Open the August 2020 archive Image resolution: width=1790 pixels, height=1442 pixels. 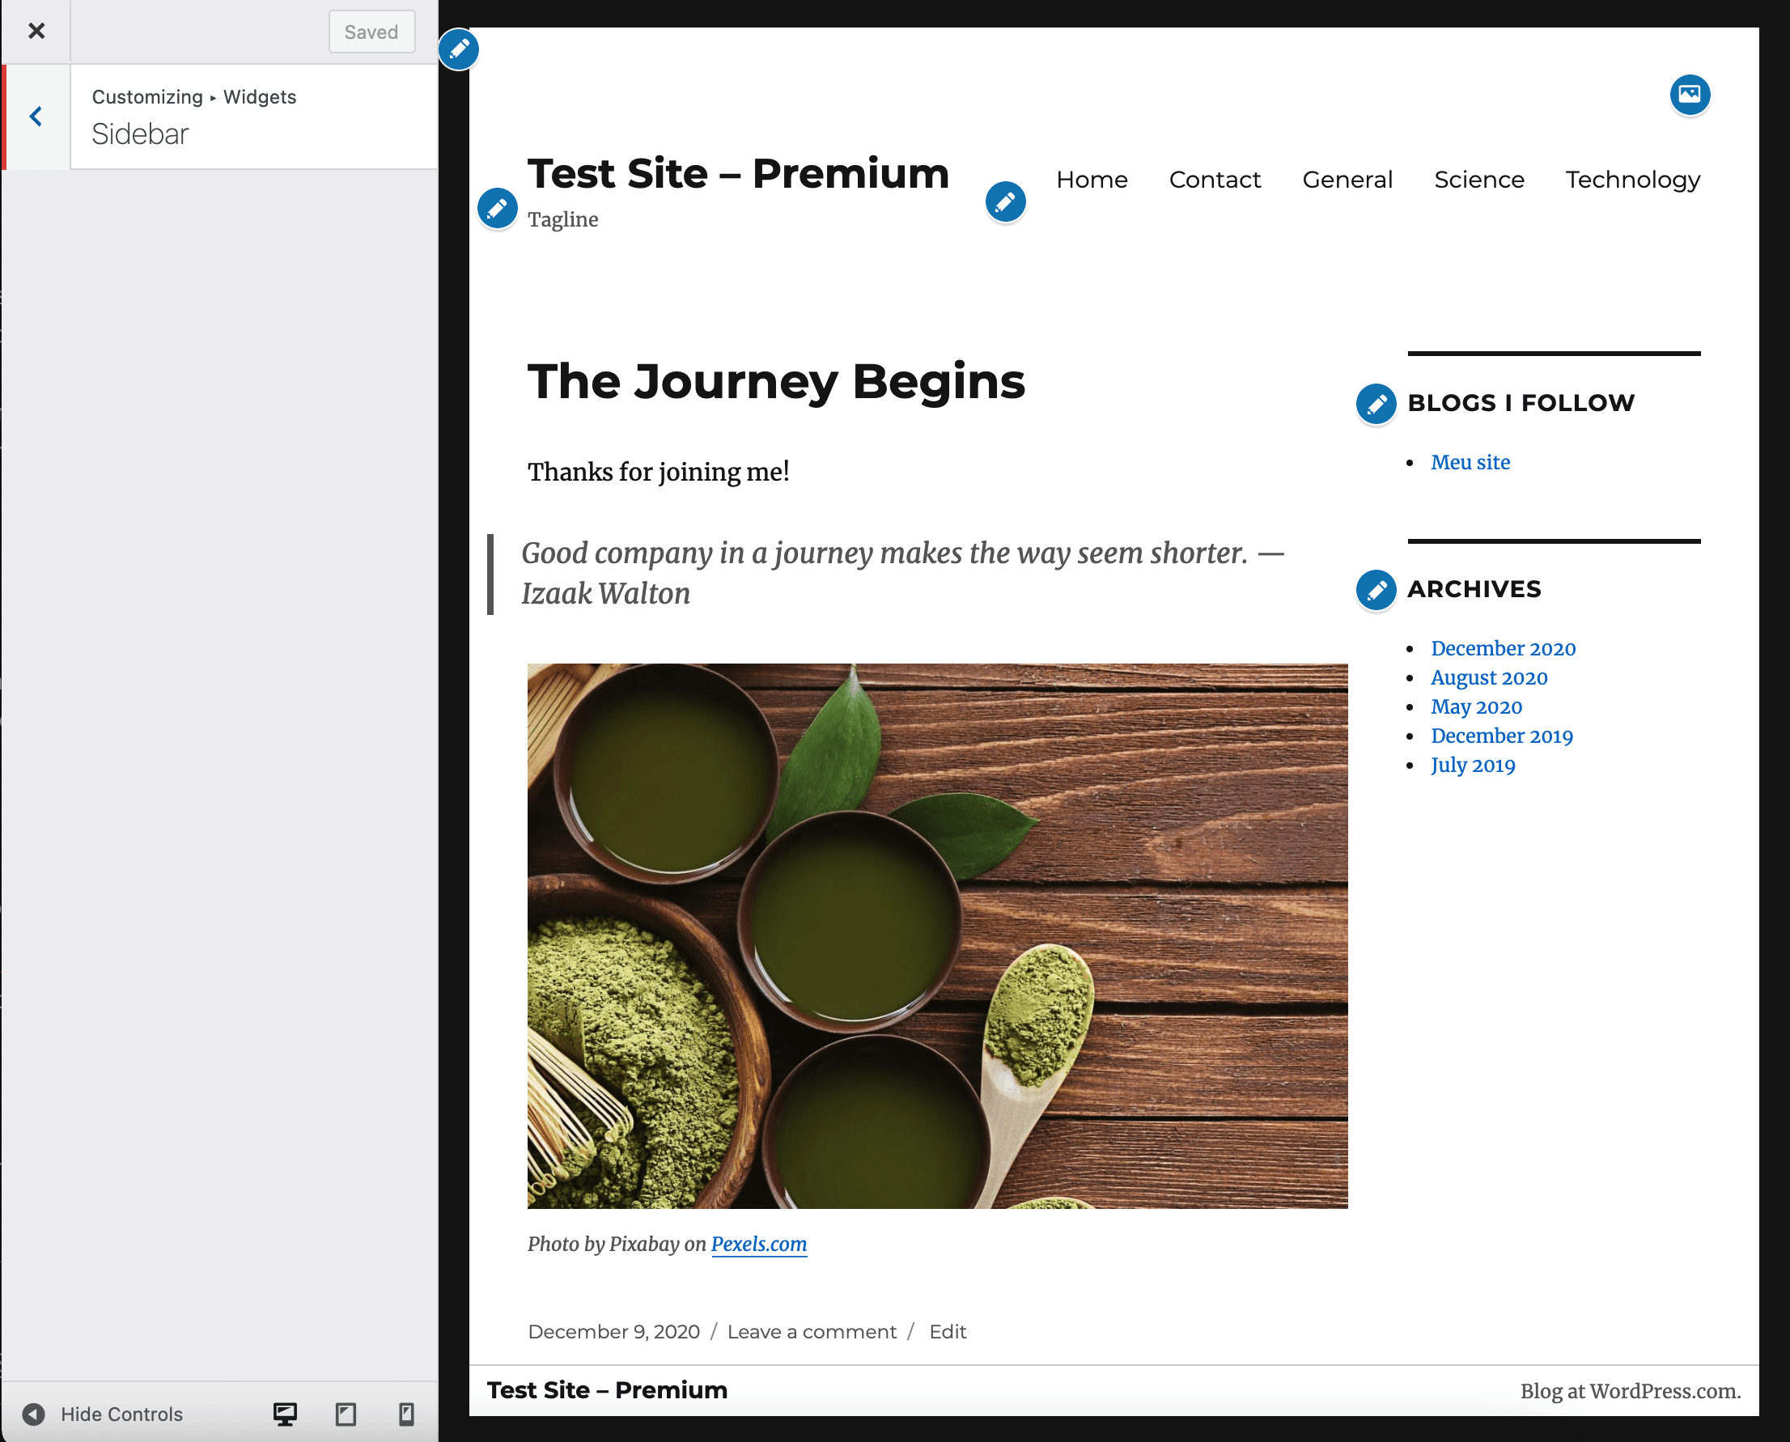(x=1488, y=678)
